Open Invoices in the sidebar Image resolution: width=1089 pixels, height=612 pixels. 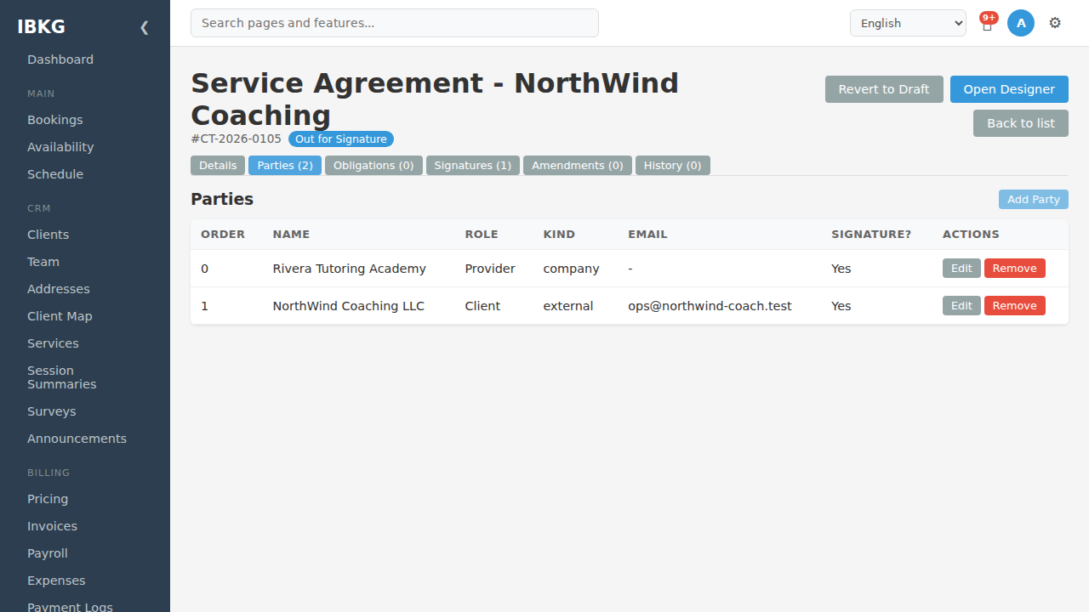pyautogui.click(x=52, y=526)
